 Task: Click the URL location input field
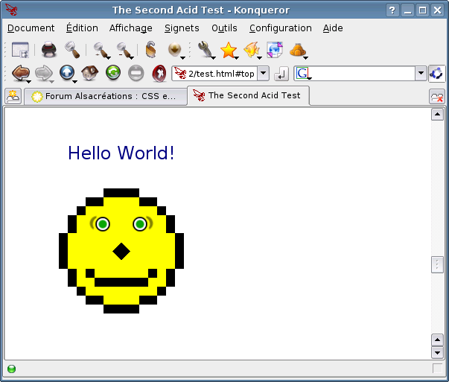pos(220,74)
